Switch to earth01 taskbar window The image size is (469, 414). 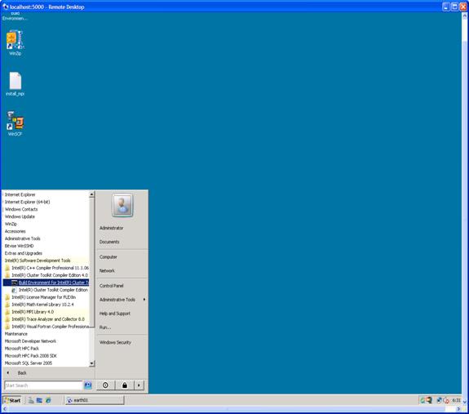pyautogui.click(x=95, y=400)
